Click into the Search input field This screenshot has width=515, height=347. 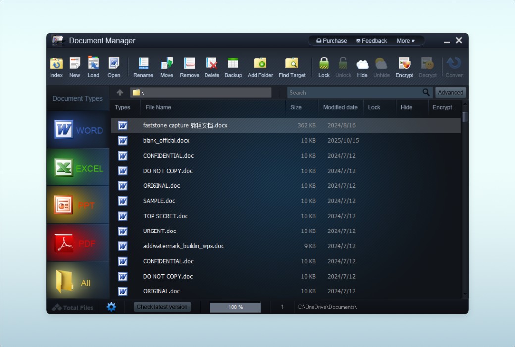[354, 93]
